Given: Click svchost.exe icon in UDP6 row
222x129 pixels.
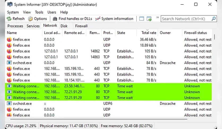Looking at the screenshot, I should pos(9,104).
